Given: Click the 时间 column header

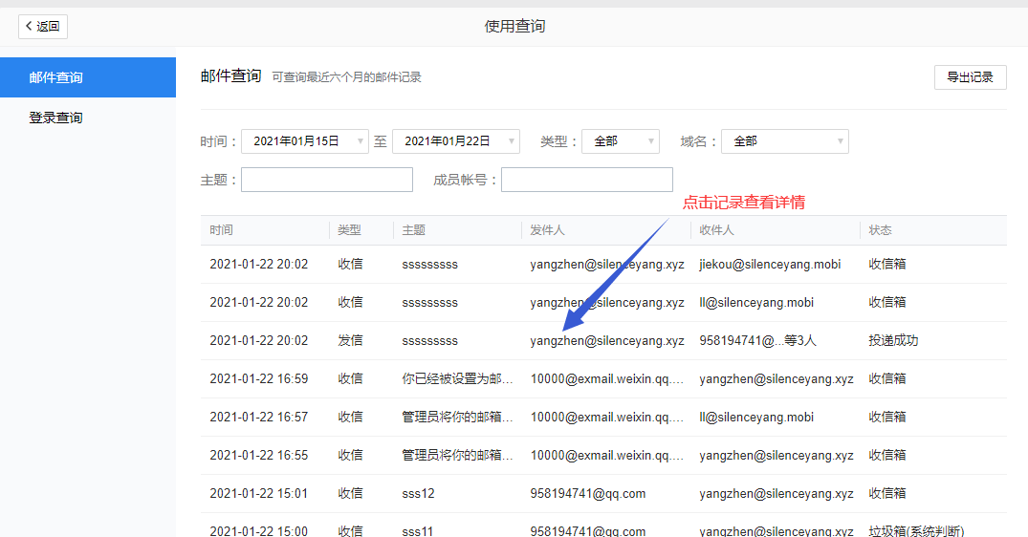Looking at the screenshot, I should 222,230.
